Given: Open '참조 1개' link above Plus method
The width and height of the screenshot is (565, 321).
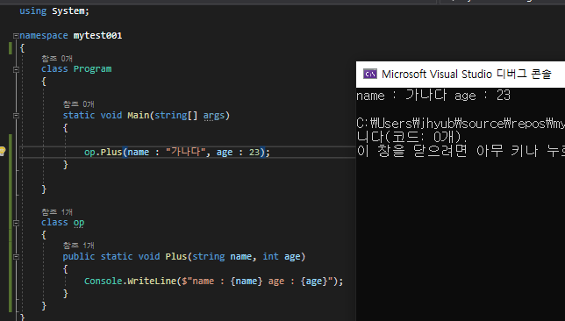Looking at the screenshot, I should coord(79,246).
